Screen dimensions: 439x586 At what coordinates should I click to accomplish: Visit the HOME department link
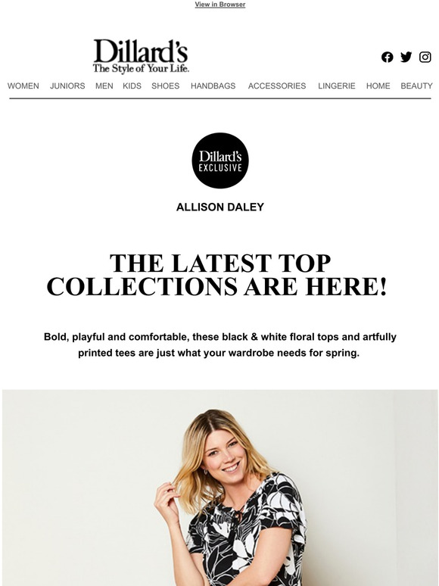click(378, 86)
